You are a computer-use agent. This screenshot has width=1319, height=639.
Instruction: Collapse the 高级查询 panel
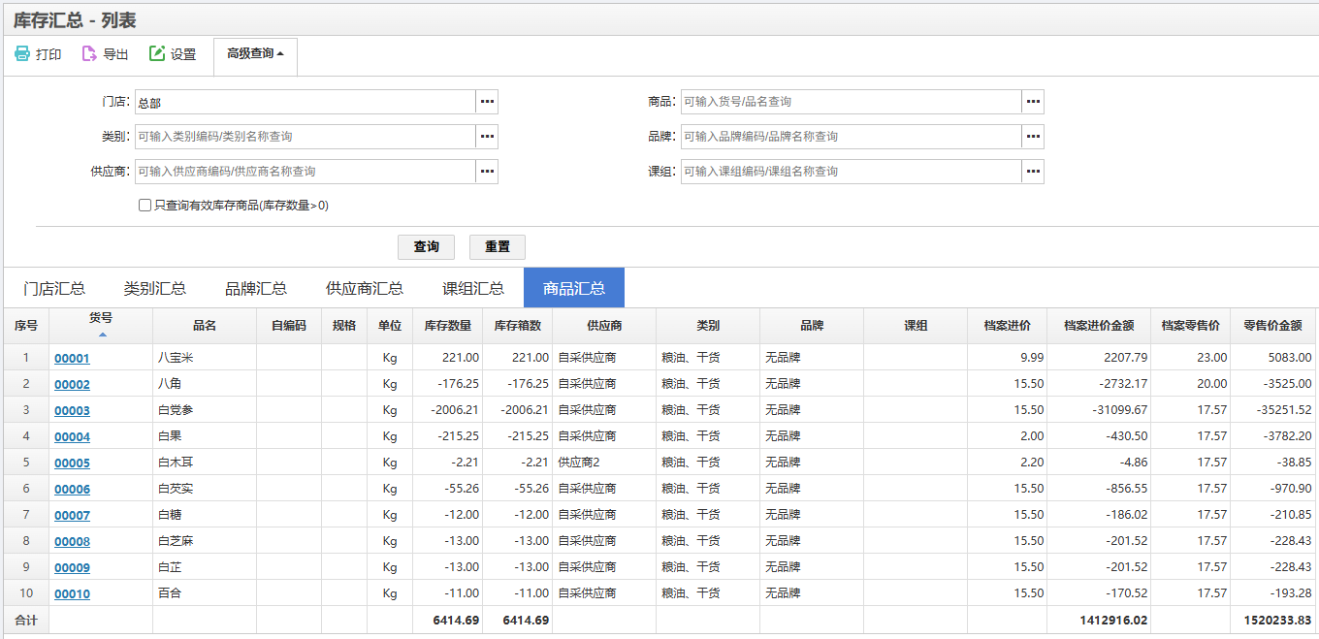click(256, 54)
